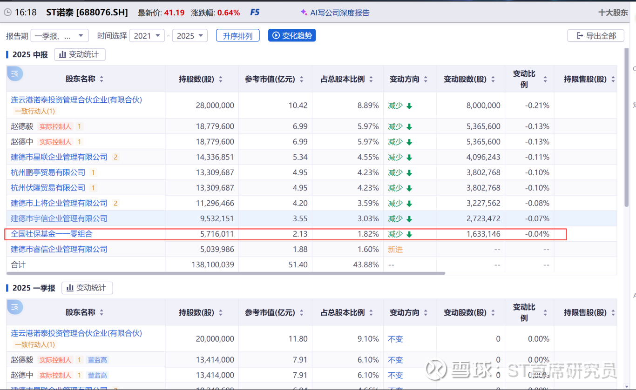Toggle 升序排列 sort order
Viewport: 636px width, 390px height.
click(x=237, y=36)
